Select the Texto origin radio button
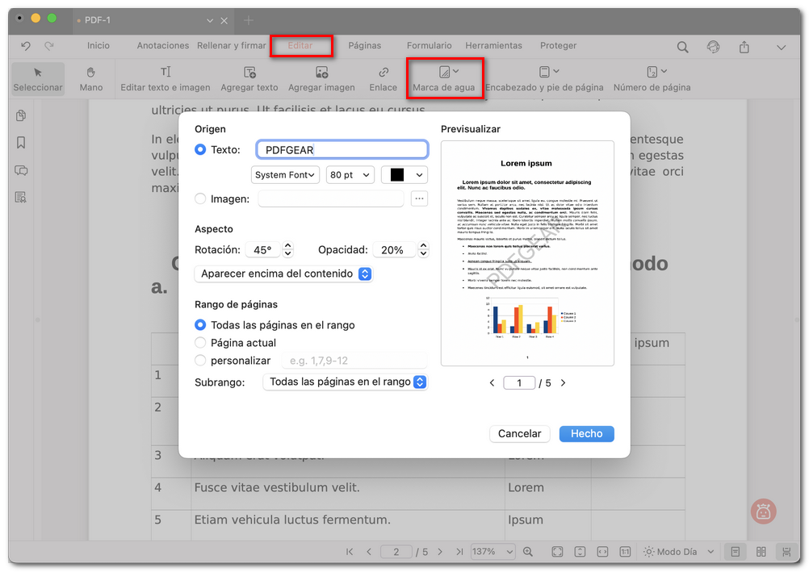809x572 pixels. click(200, 149)
